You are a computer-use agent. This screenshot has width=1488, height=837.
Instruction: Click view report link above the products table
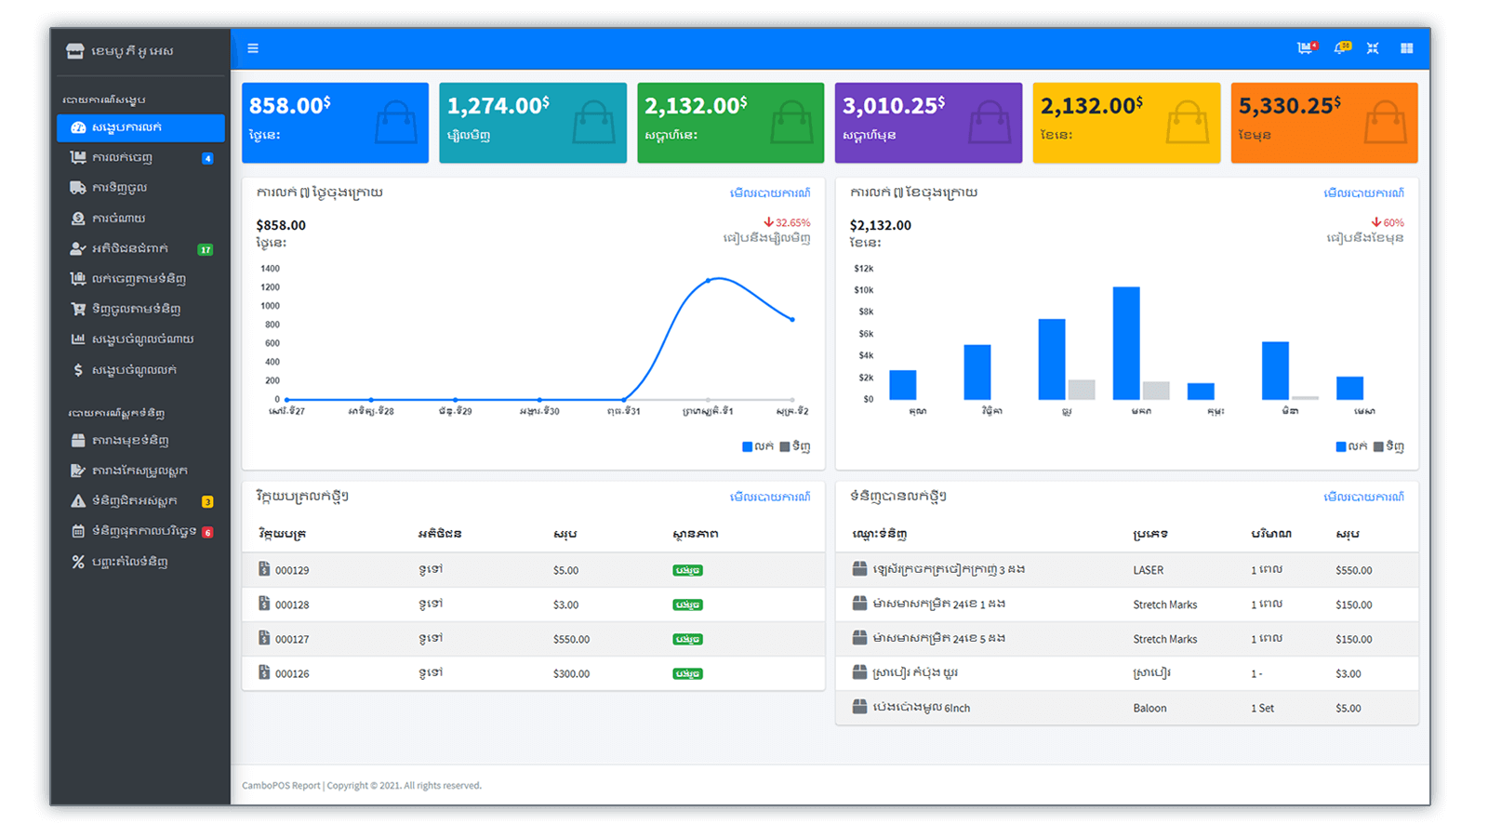(x=1363, y=497)
